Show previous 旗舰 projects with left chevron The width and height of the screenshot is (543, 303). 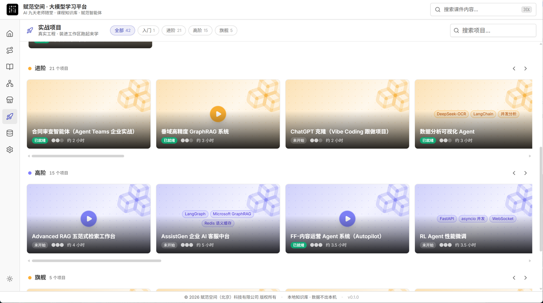(514, 278)
